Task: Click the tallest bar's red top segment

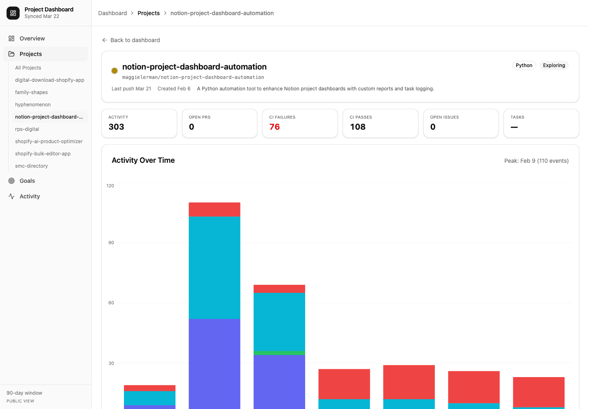Action: [x=214, y=209]
